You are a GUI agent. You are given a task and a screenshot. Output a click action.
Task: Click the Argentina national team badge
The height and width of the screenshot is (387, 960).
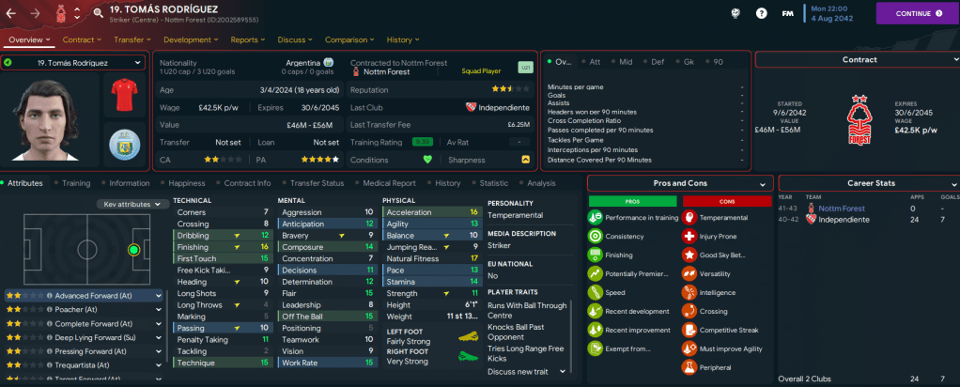124,147
